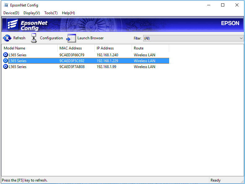Click IP address 192.168.1.229
The image size is (245, 184).
107,61
